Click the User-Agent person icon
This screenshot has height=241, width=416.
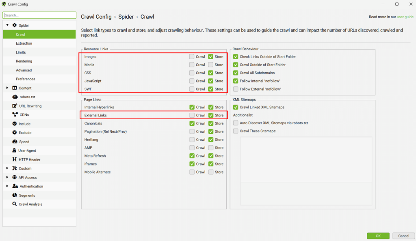pyautogui.click(x=14, y=151)
